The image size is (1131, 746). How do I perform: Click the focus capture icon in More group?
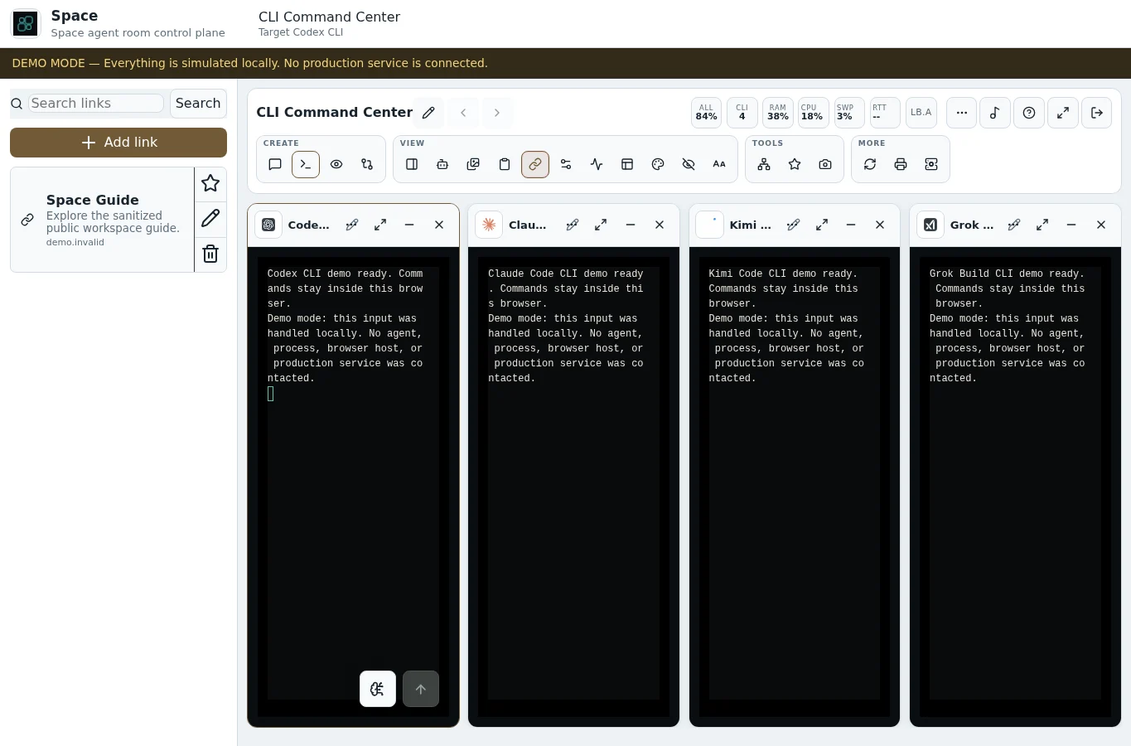pyautogui.click(x=931, y=164)
